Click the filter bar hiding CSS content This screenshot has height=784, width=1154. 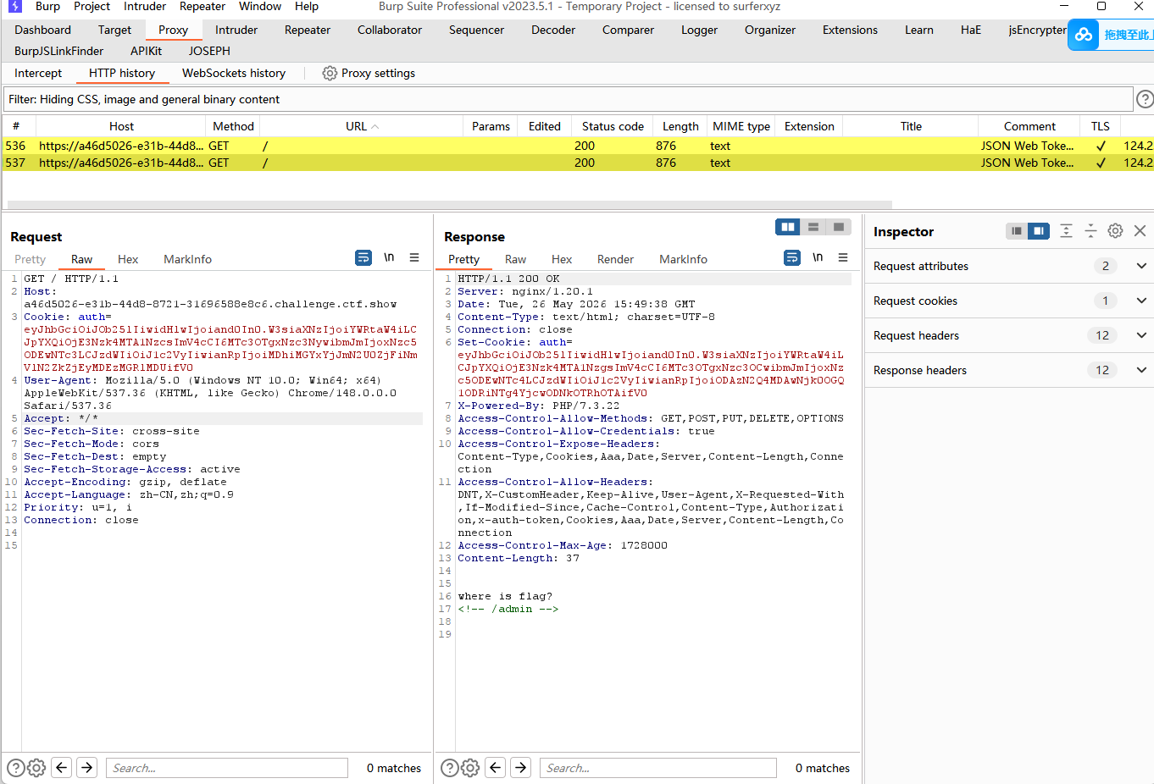tap(568, 99)
